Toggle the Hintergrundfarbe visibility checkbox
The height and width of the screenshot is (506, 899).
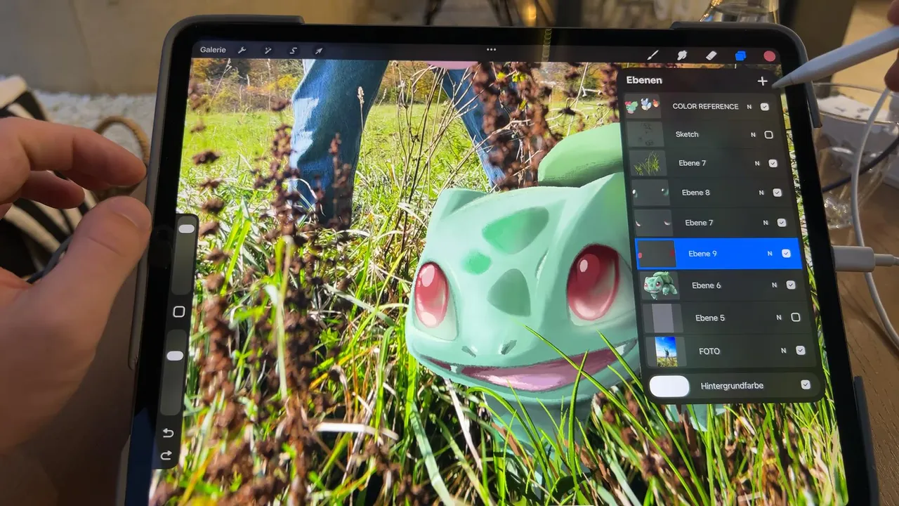point(806,384)
